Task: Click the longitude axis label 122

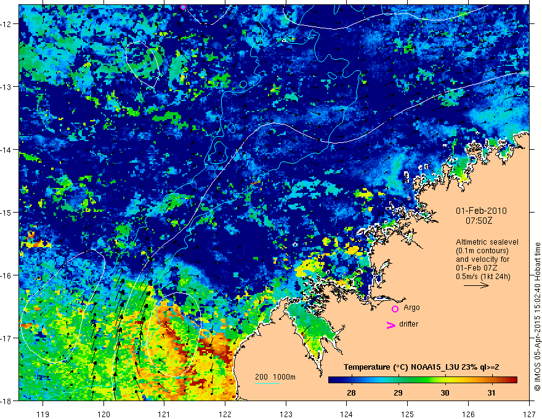Action: click(225, 414)
